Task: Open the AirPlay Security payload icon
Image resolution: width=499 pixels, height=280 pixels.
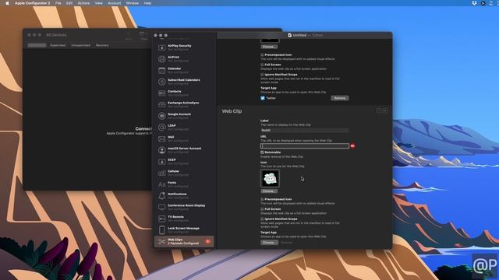Action: (x=161, y=47)
